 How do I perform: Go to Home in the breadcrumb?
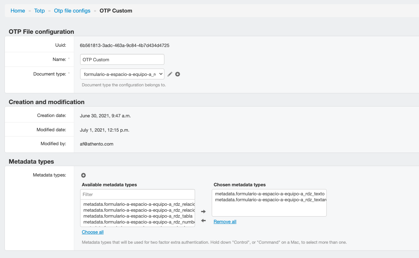pyautogui.click(x=18, y=11)
